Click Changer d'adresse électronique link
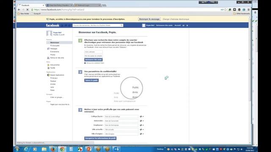This screenshot has width=271, height=152. pos(176,19)
